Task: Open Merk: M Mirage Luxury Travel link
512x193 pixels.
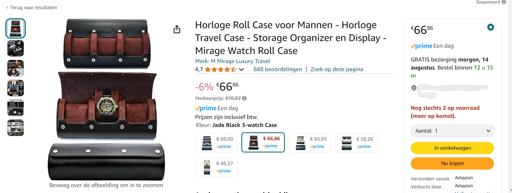Action: click(x=233, y=61)
